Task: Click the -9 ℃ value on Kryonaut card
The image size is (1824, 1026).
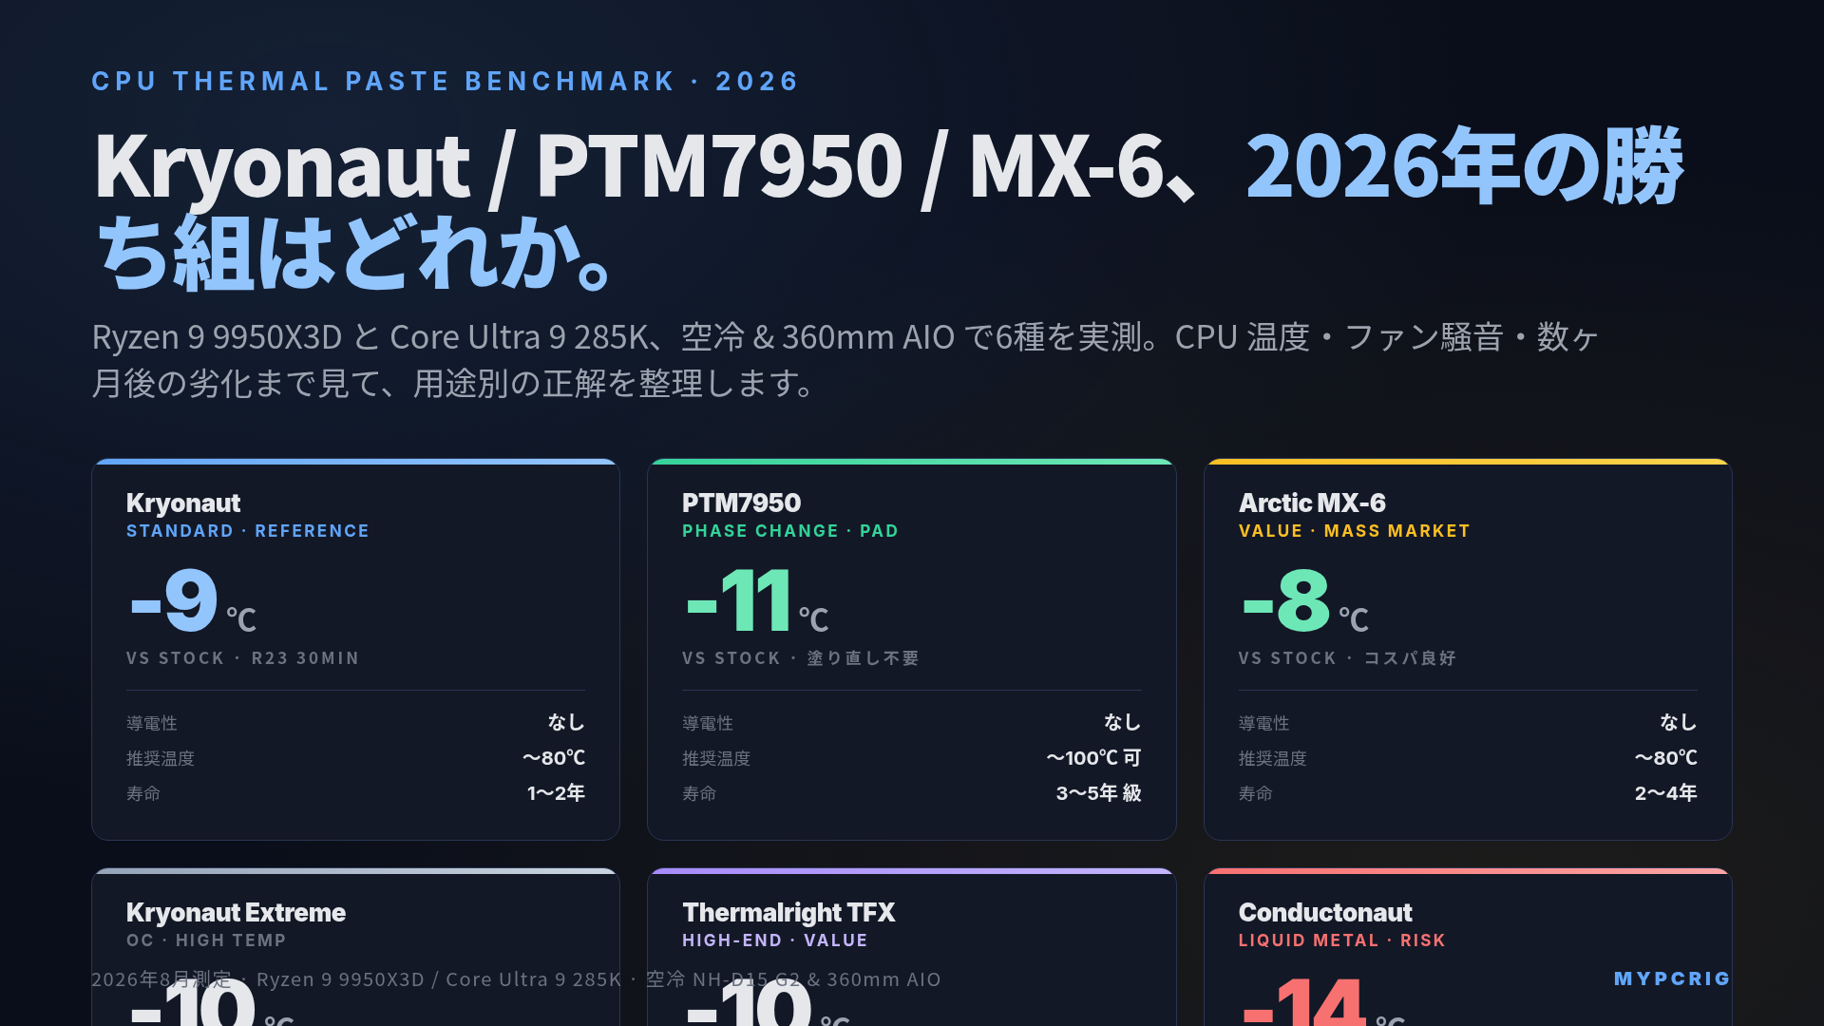Action: coord(193,601)
